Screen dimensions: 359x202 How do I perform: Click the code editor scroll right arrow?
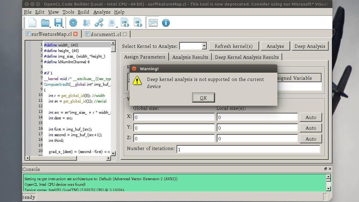coord(109,158)
